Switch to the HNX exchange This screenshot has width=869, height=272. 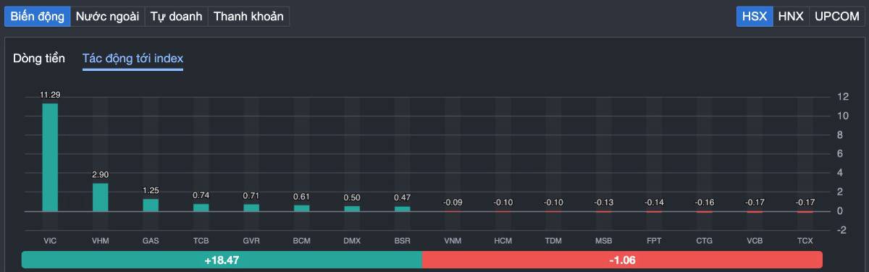(791, 16)
